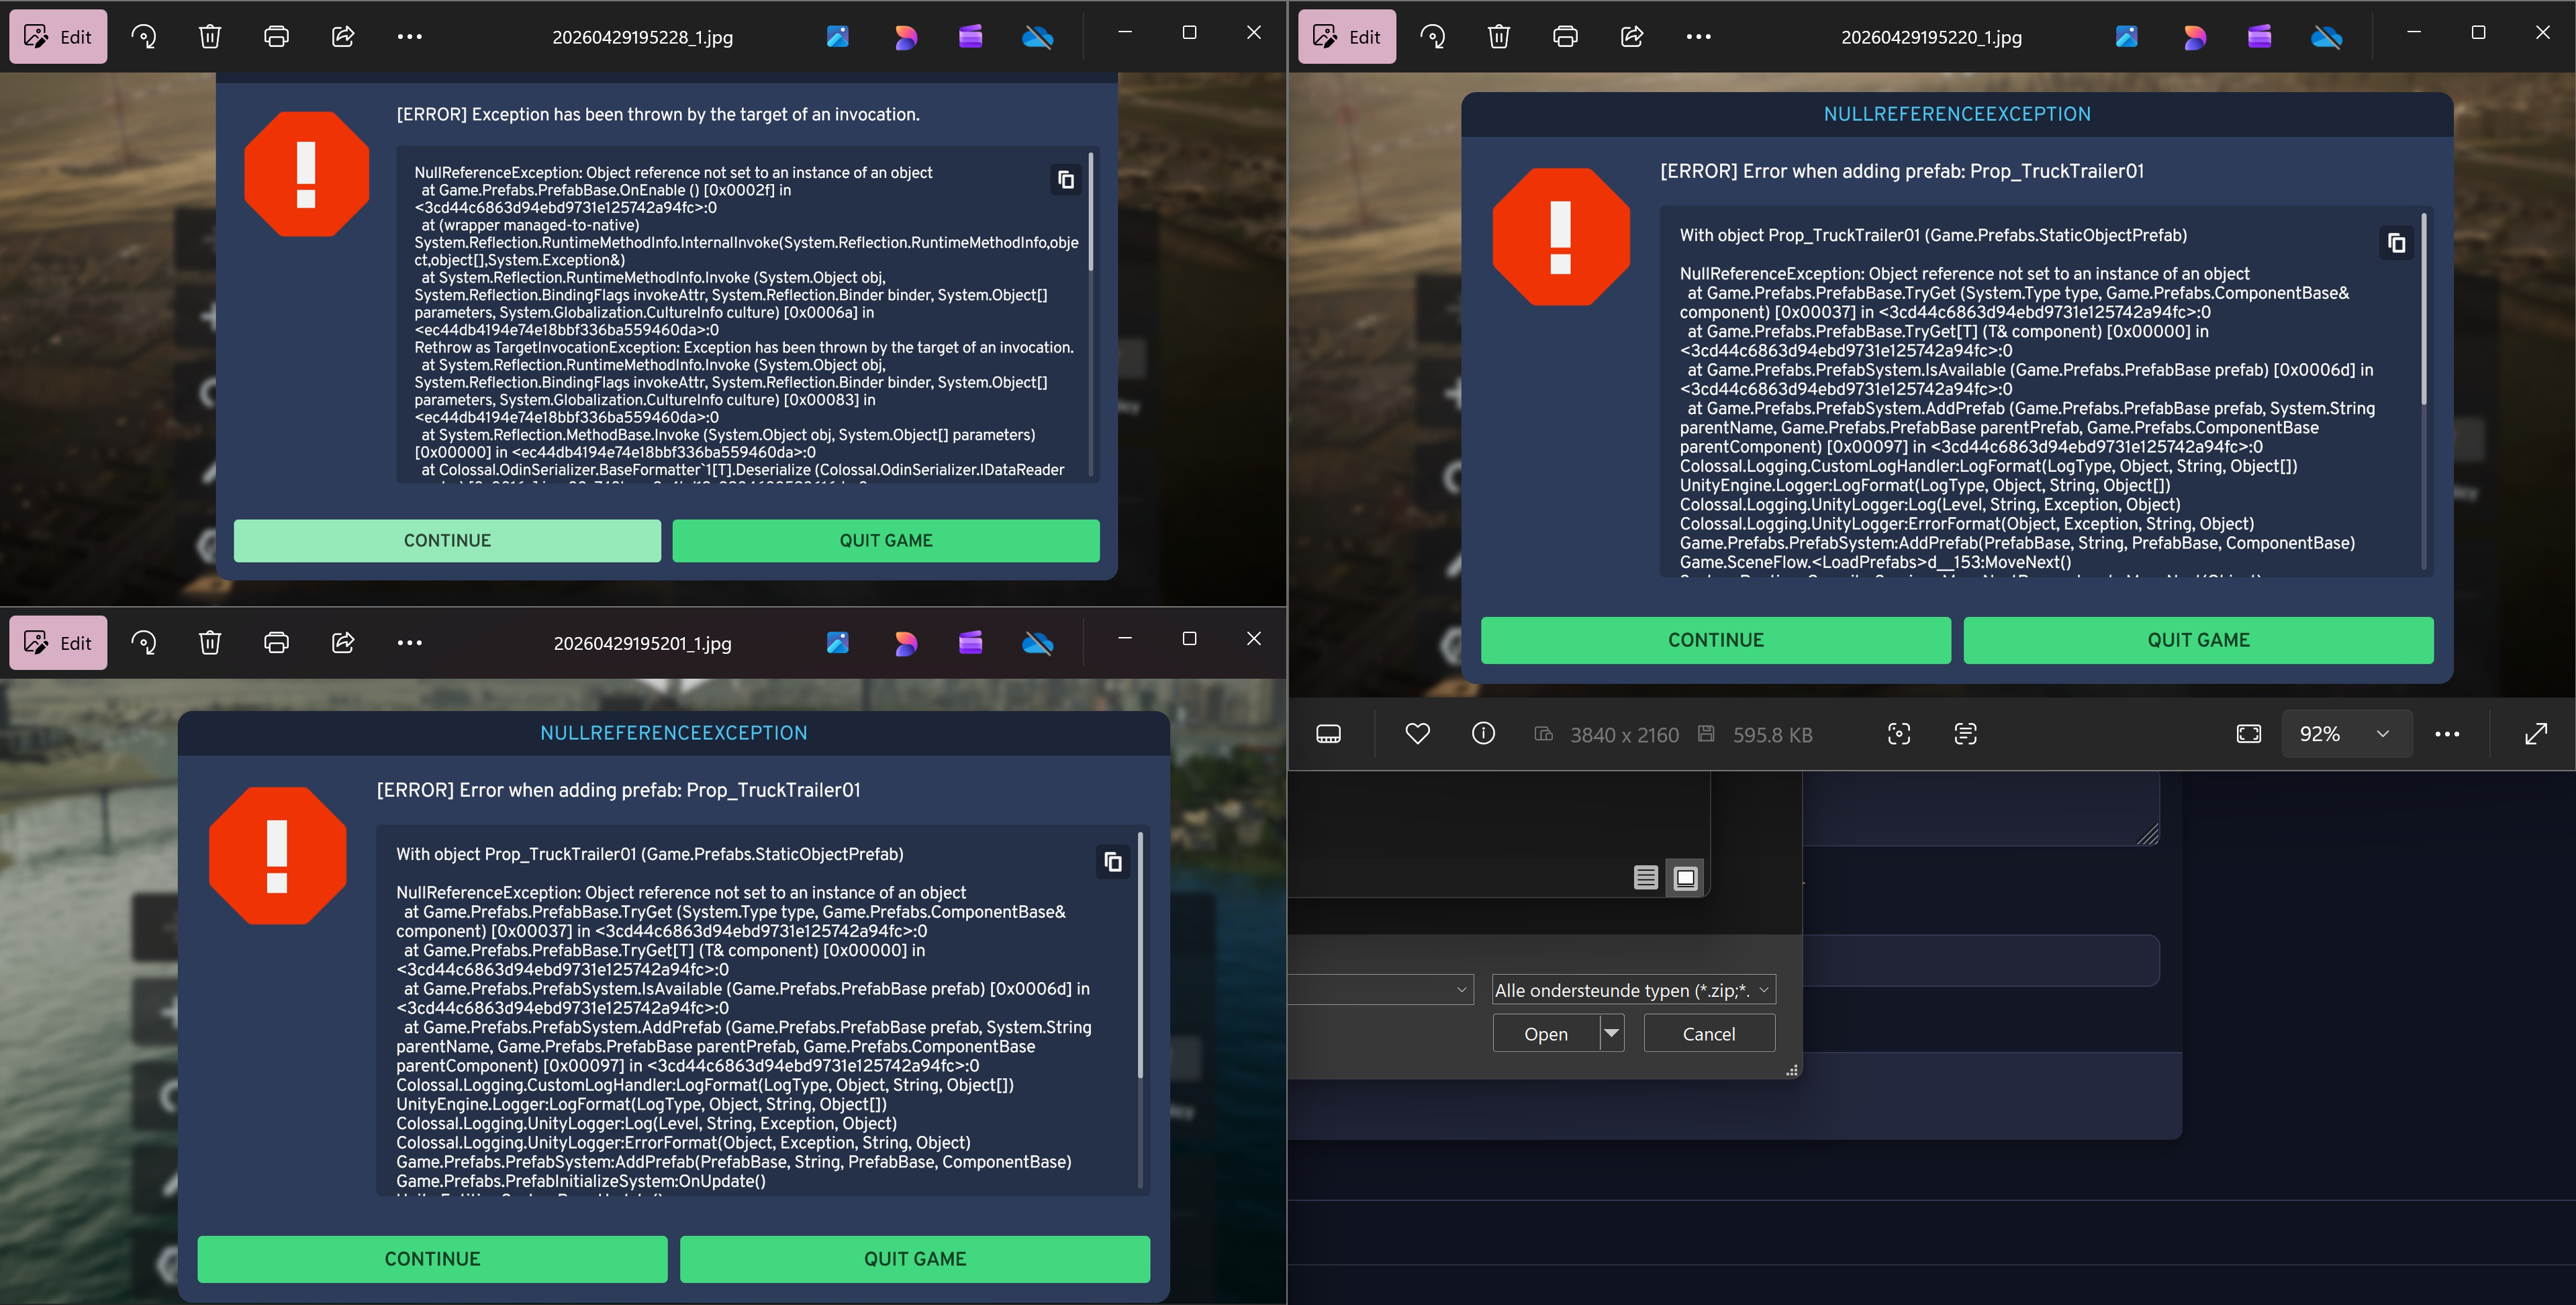Click the Open button in file dialog
Screen dimensions: 2576x1305
click(1546, 1033)
